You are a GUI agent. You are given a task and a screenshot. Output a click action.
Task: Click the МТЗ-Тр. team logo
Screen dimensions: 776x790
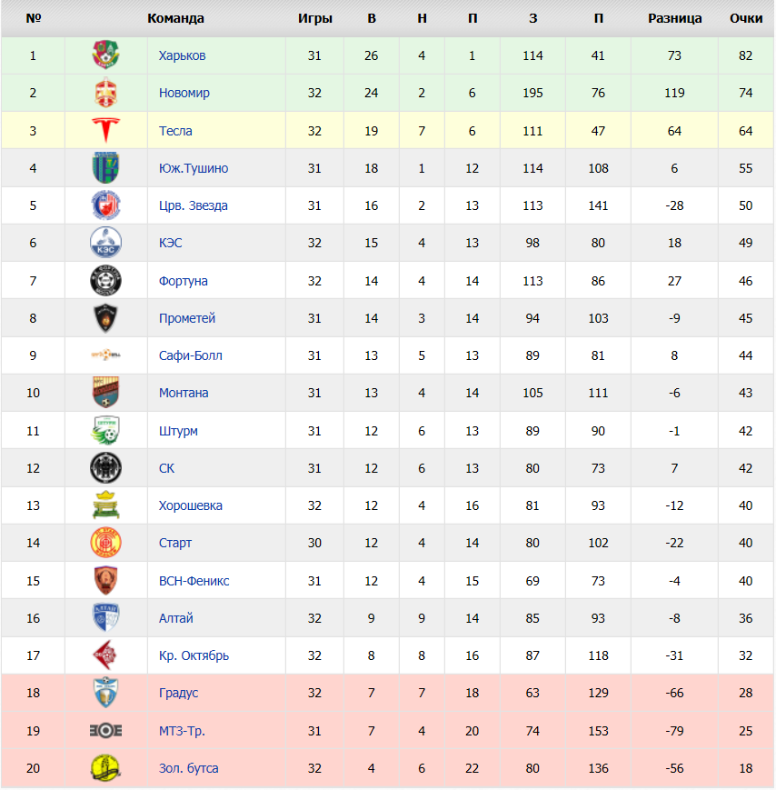coord(105,730)
